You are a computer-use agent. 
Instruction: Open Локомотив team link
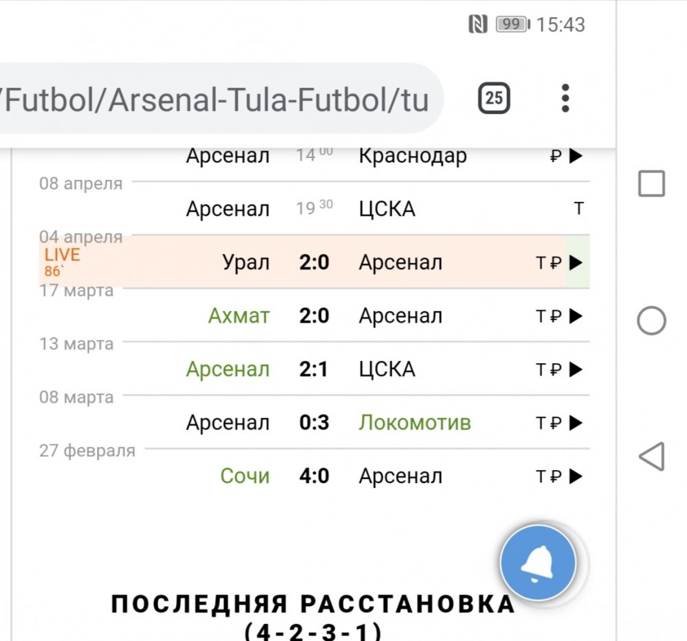tap(414, 423)
